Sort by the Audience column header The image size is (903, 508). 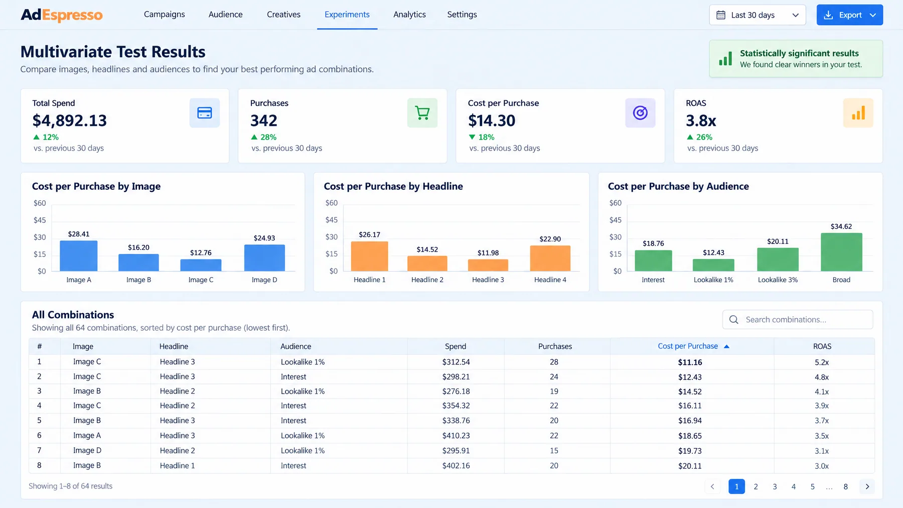click(x=295, y=346)
